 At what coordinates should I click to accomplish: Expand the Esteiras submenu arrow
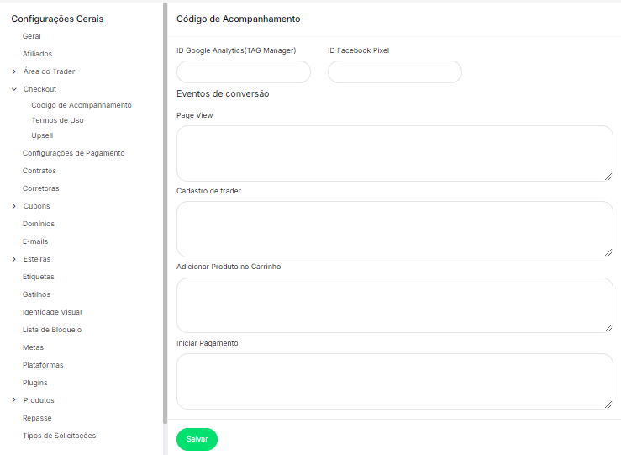tap(14, 259)
